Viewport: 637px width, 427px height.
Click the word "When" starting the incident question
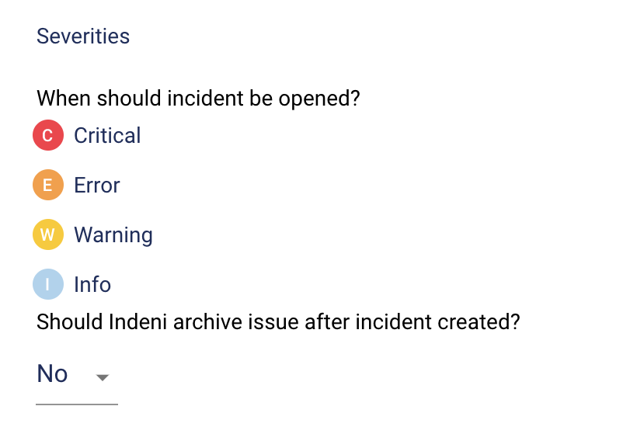click(63, 99)
